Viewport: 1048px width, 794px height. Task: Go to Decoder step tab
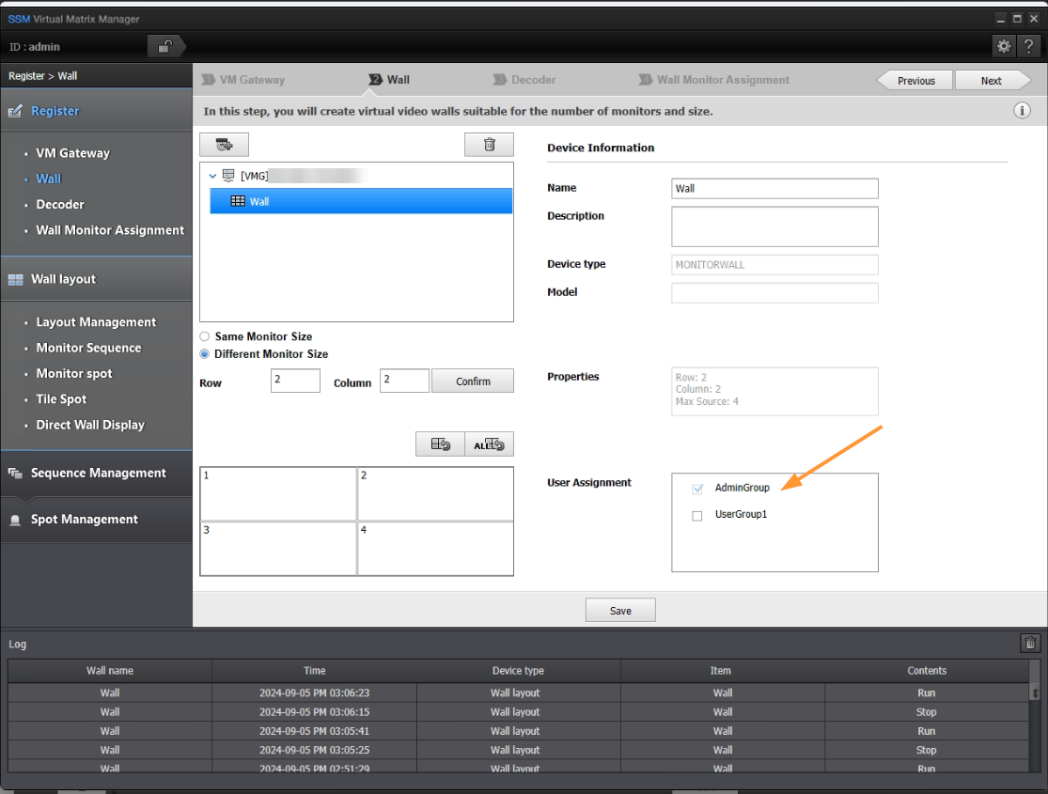pos(524,80)
